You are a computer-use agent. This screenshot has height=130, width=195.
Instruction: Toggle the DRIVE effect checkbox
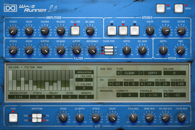(x=110, y=84)
